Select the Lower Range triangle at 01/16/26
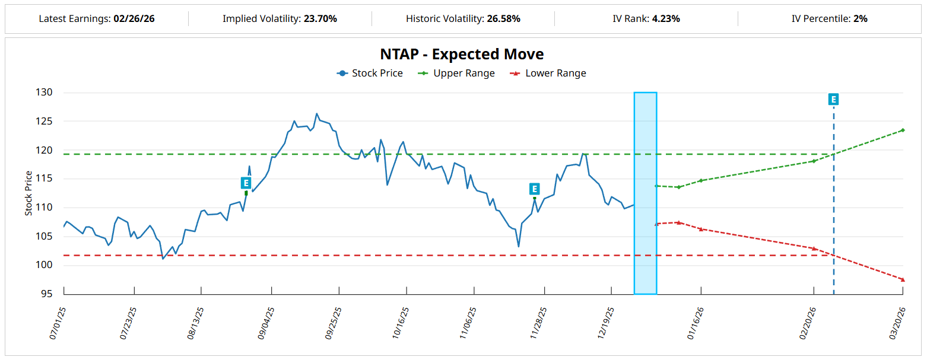Image resolution: width=927 pixels, height=360 pixels. (x=701, y=229)
